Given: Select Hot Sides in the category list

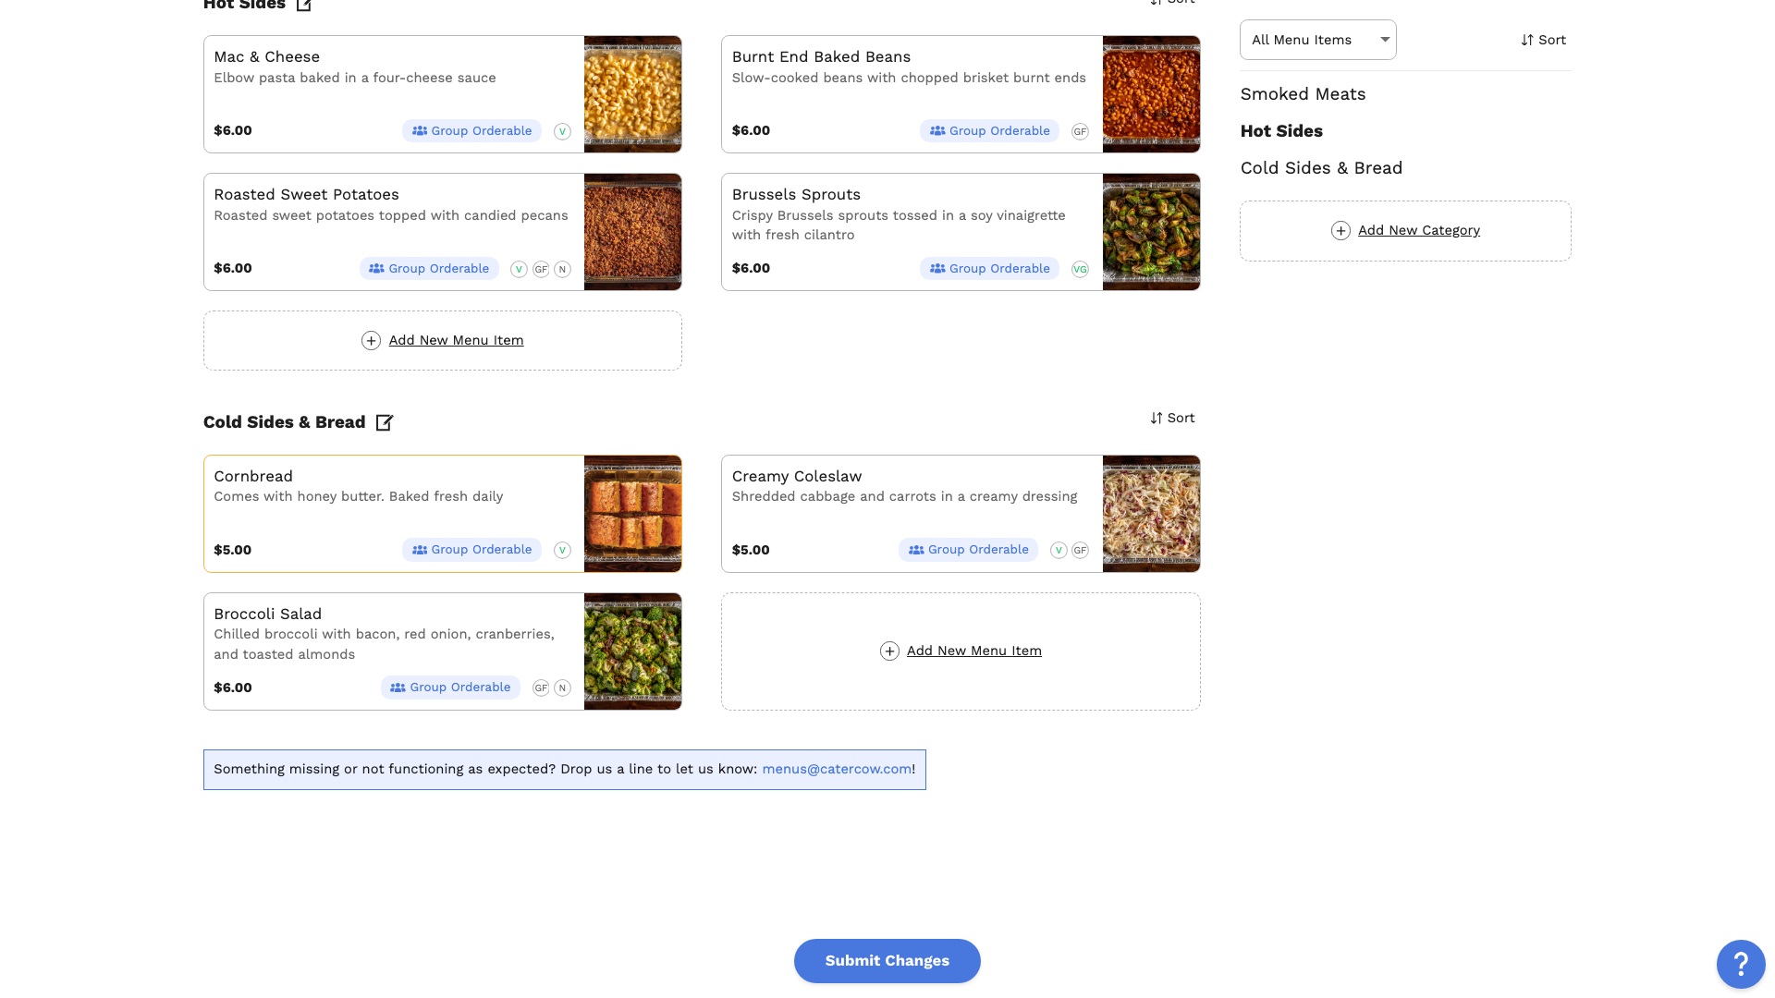Looking at the screenshot, I should pos(1281,131).
